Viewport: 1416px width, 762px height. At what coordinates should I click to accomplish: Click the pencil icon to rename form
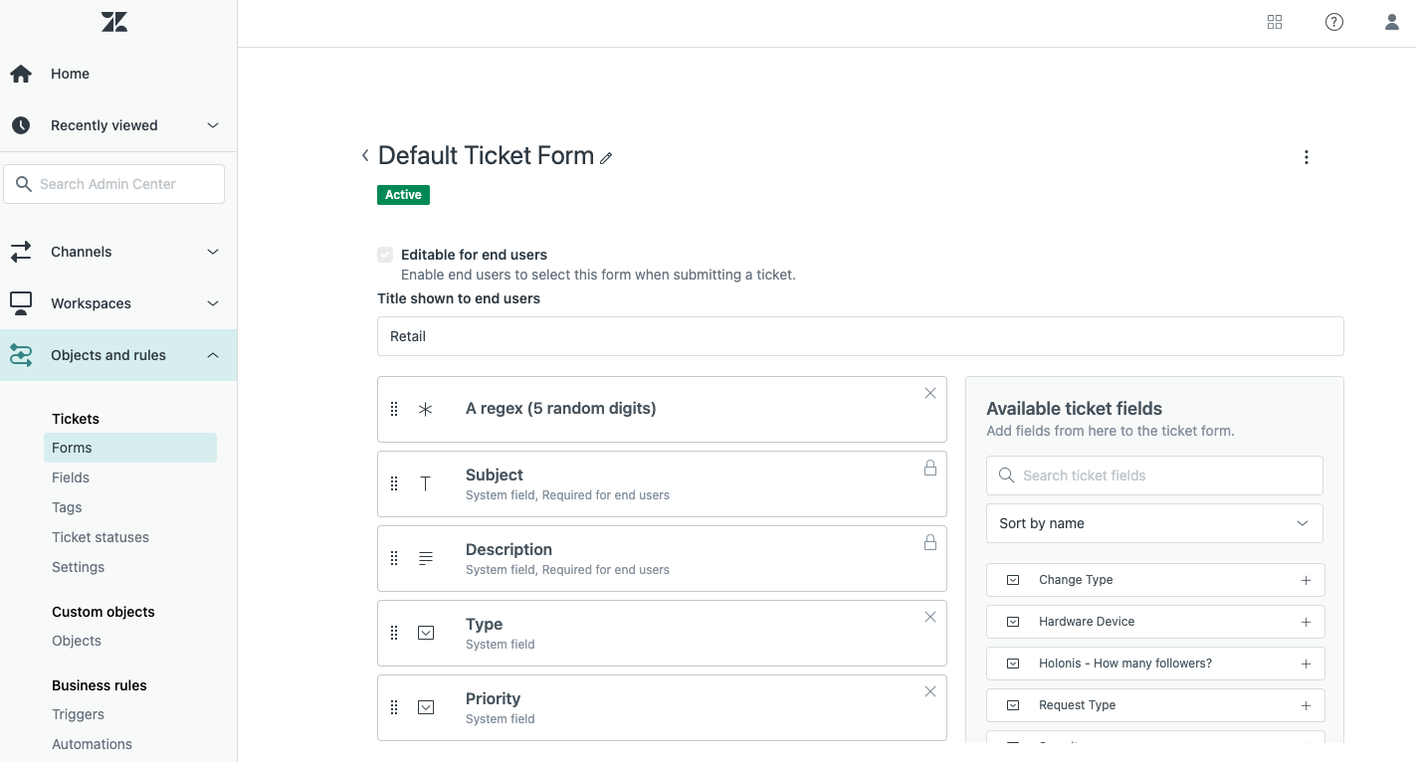(x=606, y=157)
